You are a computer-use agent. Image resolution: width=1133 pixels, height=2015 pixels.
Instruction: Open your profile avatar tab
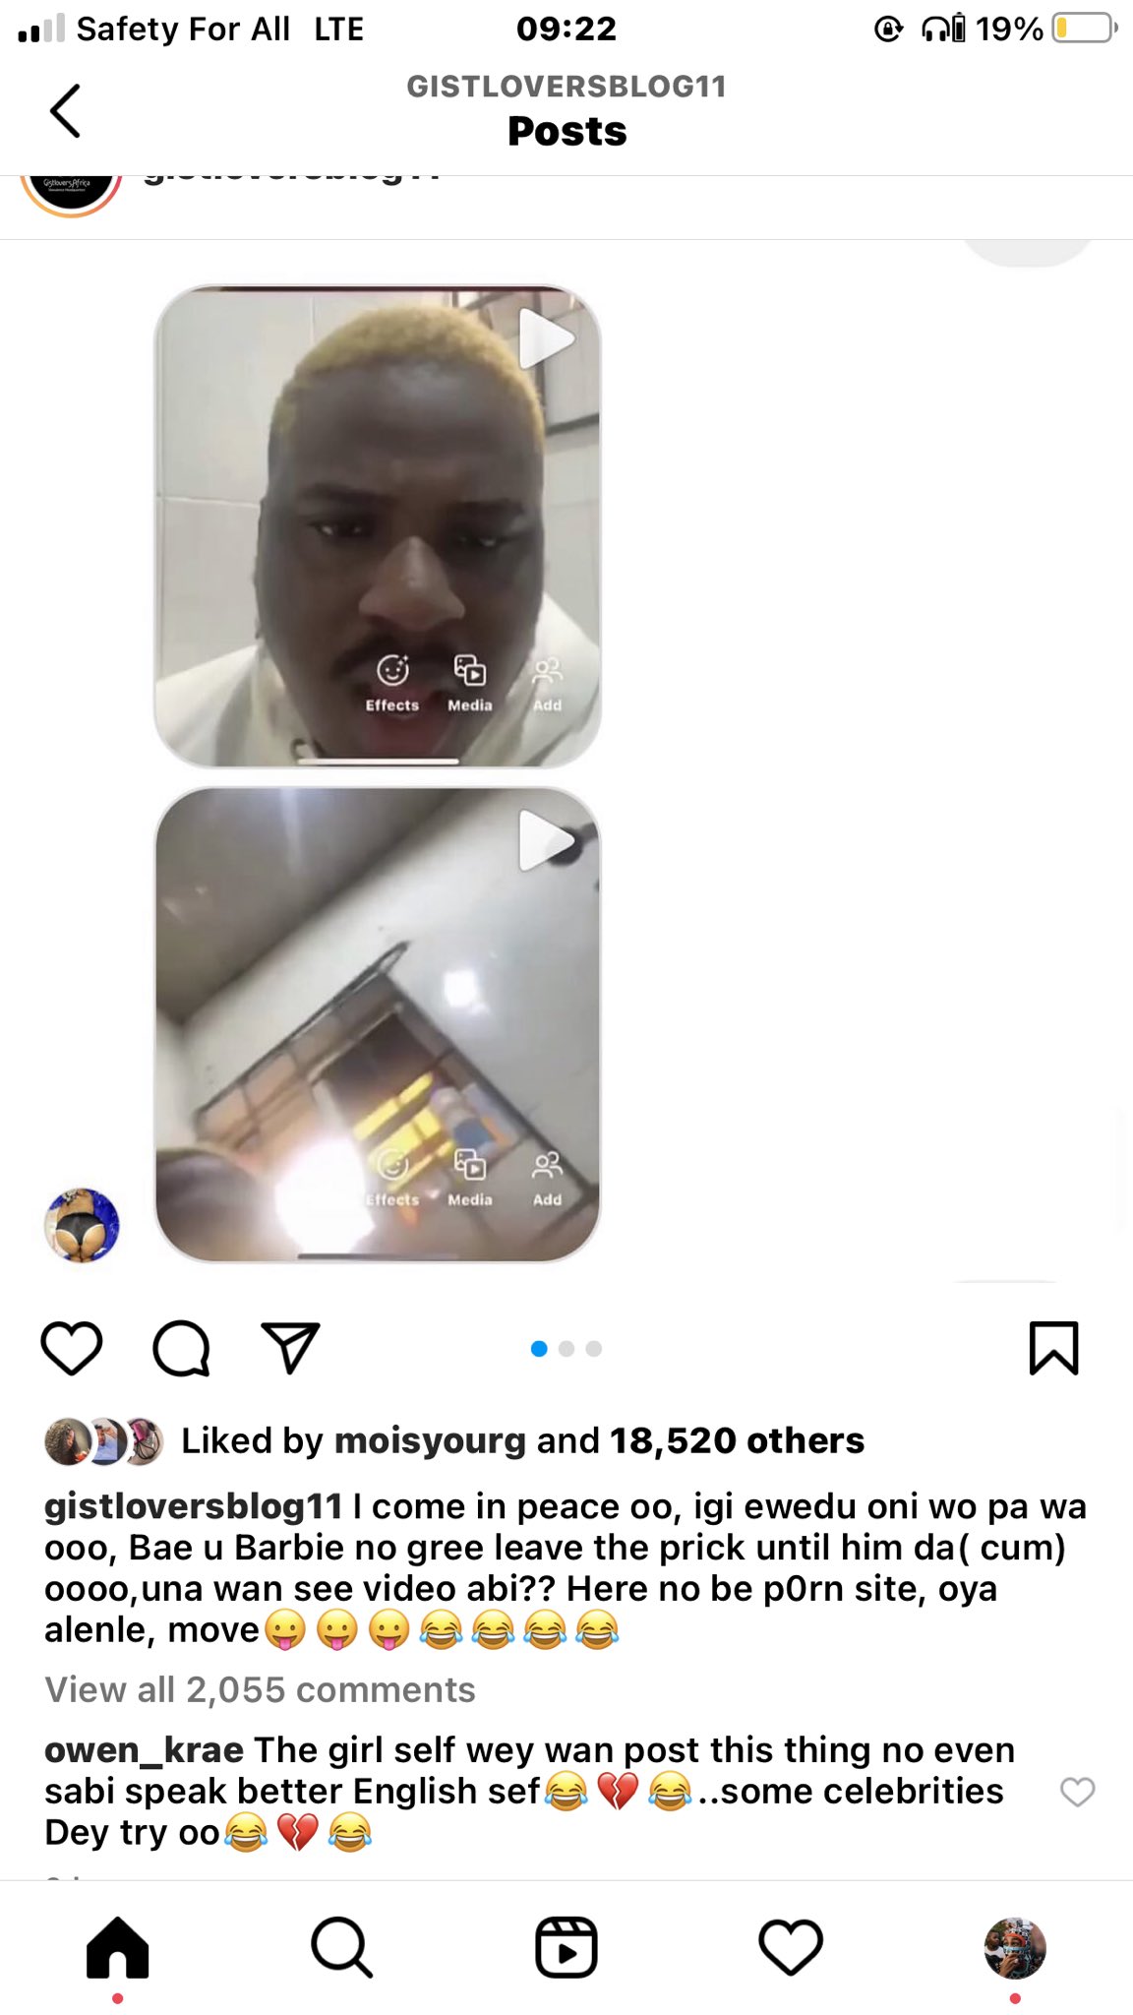click(x=1015, y=1947)
